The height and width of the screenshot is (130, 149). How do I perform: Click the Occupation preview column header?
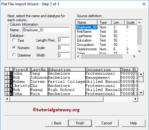[103, 69]
